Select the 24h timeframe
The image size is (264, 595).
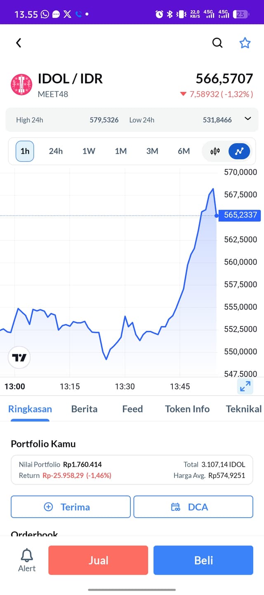56,151
